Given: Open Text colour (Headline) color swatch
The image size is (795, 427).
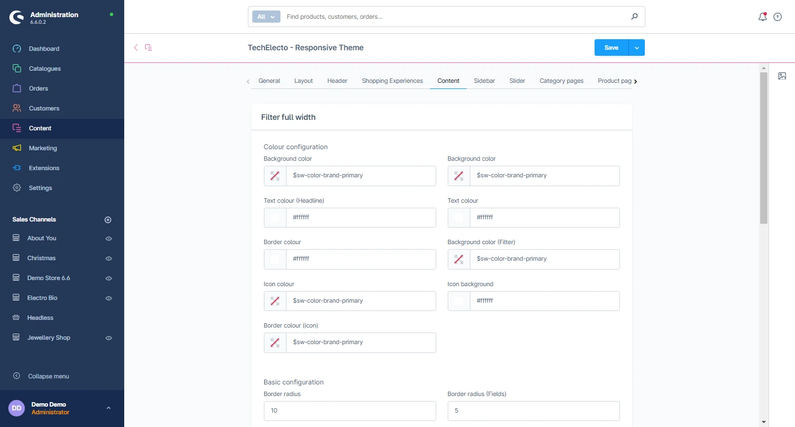Looking at the screenshot, I should coord(275,218).
